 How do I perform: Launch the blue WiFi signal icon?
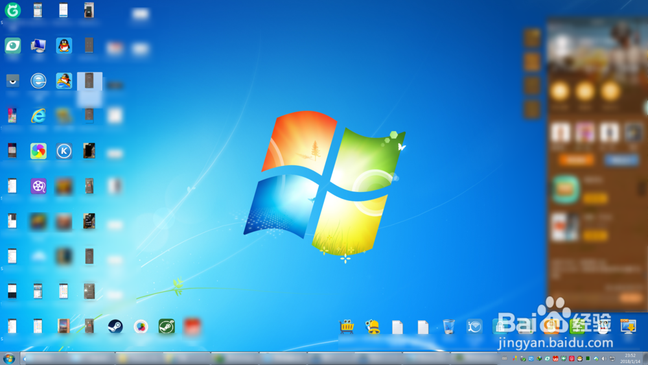click(x=474, y=327)
